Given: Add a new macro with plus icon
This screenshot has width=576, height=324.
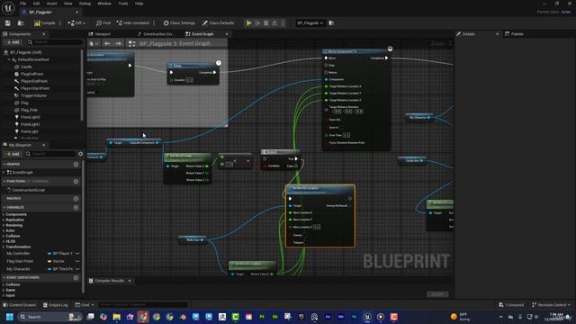Looking at the screenshot, I should pos(76,198).
